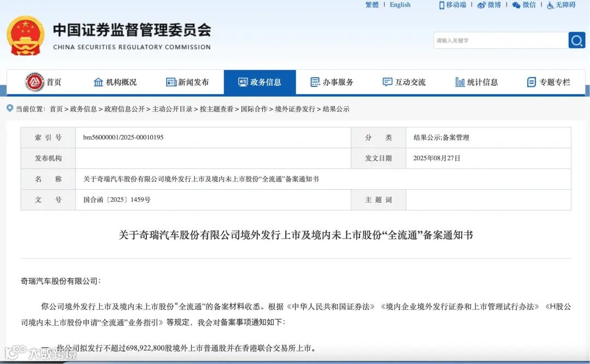
Task: Click the large centered article headline
Action: click(296, 235)
